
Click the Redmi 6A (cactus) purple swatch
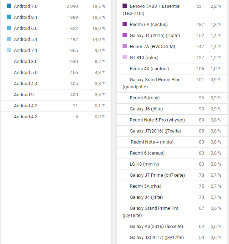(x=125, y=24)
